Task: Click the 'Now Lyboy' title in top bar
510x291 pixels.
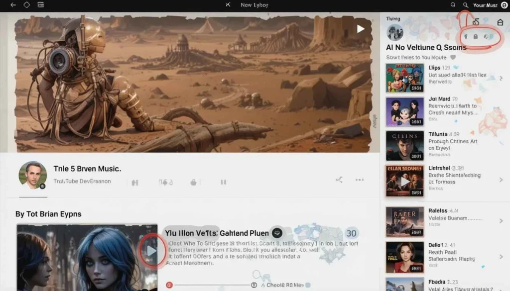Action: (x=255, y=5)
